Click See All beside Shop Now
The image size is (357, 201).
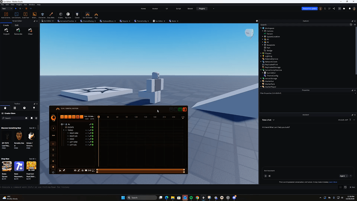[32, 159]
